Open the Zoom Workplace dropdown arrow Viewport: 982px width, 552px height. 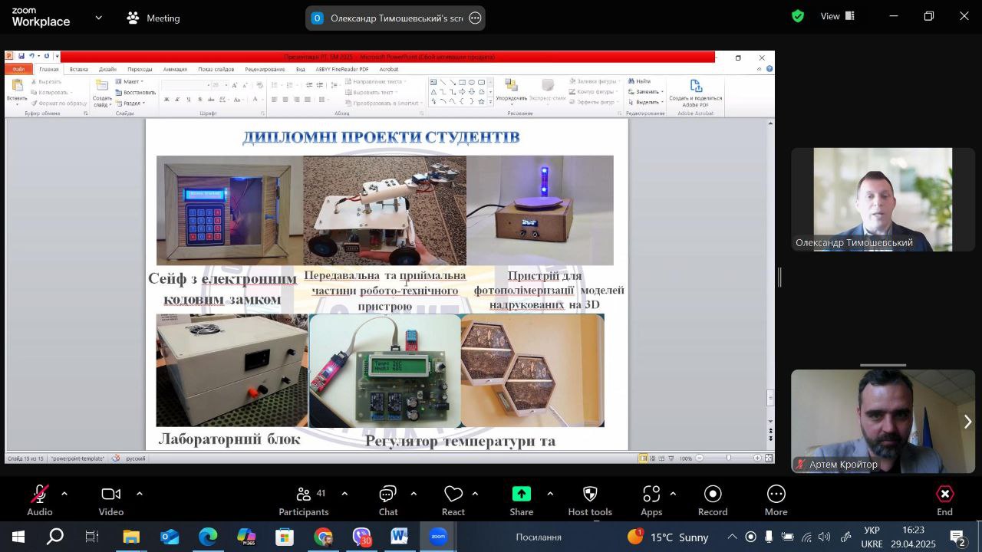click(x=98, y=18)
